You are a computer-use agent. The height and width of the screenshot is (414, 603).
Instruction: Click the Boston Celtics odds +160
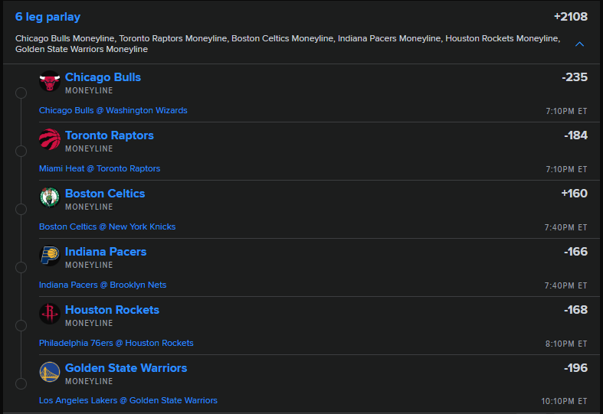coord(574,194)
